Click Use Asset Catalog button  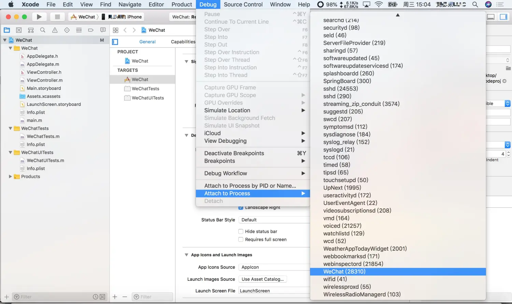tap(263, 279)
